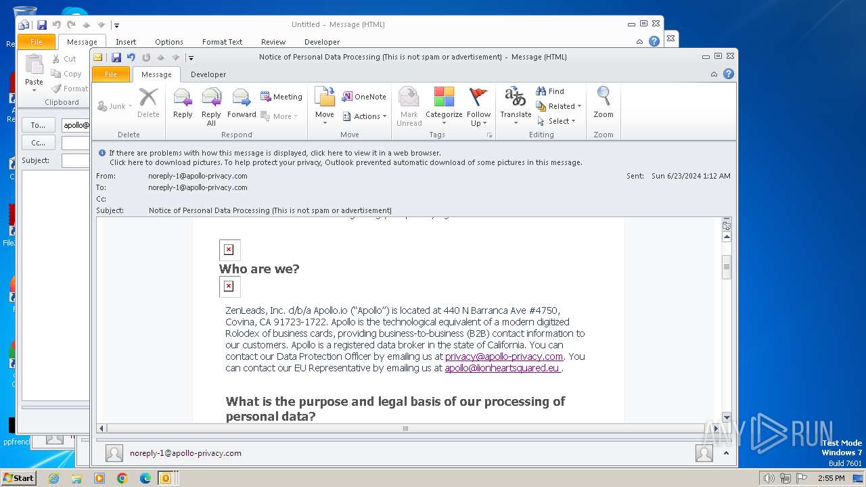Open Customize Quick Access Toolbar in notice window

[x=191, y=58]
